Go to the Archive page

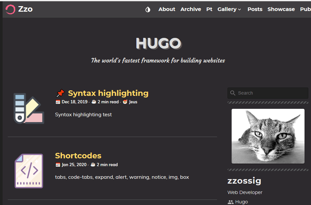click(190, 9)
